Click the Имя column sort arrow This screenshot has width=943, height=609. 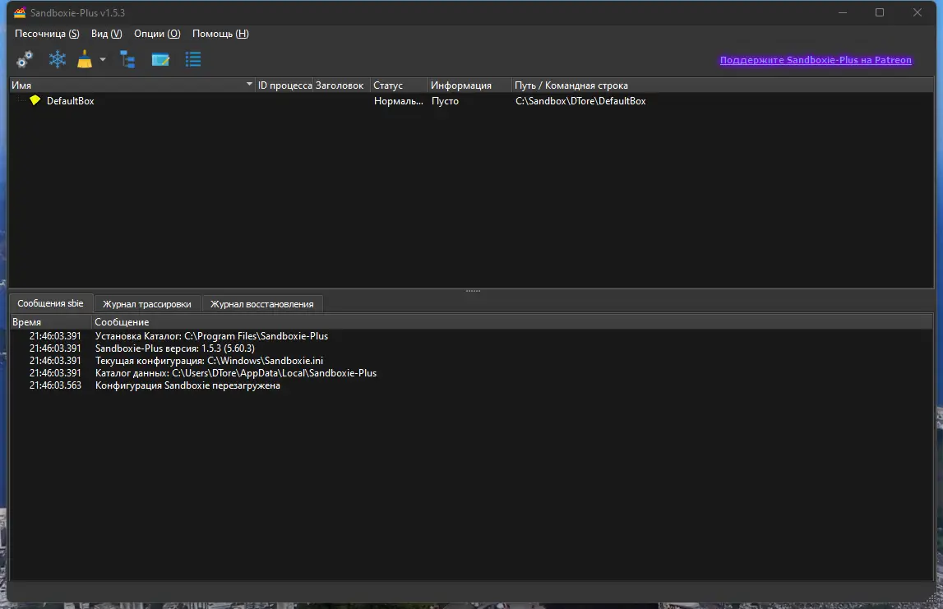pyautogui.click(x=249, y=84)
